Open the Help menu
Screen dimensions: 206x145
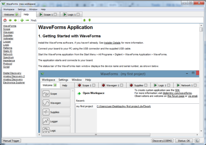pos(43,10)
